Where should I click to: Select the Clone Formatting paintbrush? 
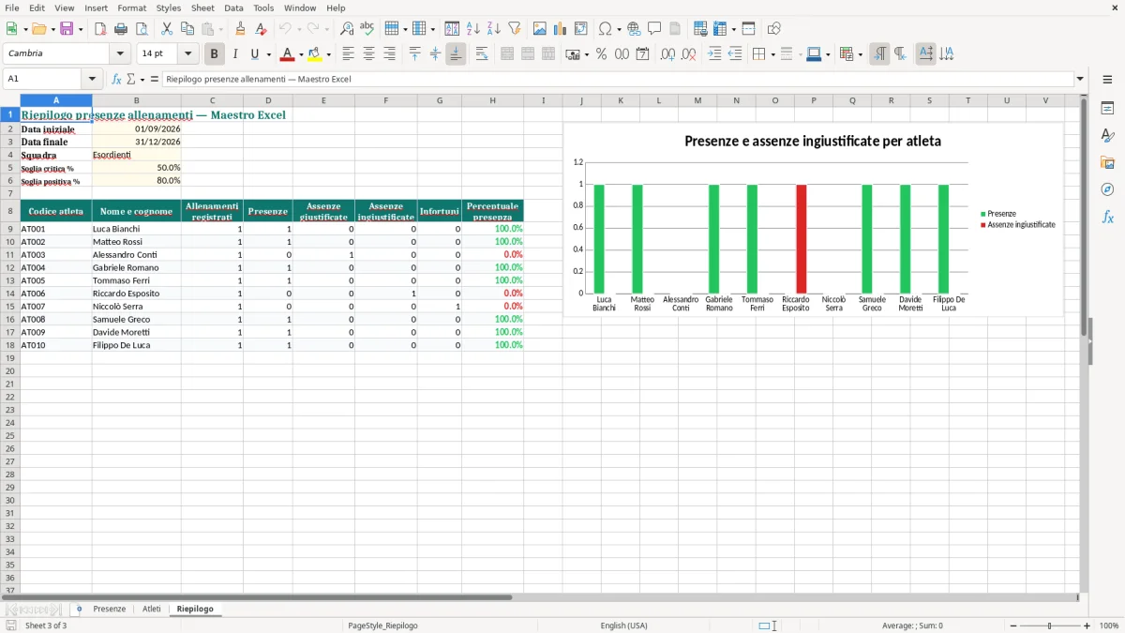click(241, 29)
